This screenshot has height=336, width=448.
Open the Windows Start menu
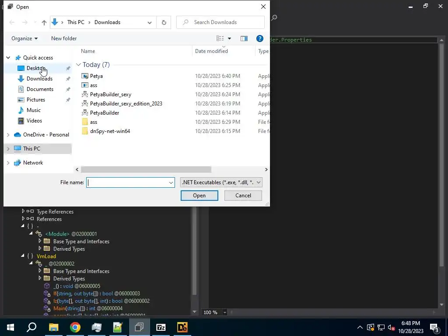tap(10, 327)
